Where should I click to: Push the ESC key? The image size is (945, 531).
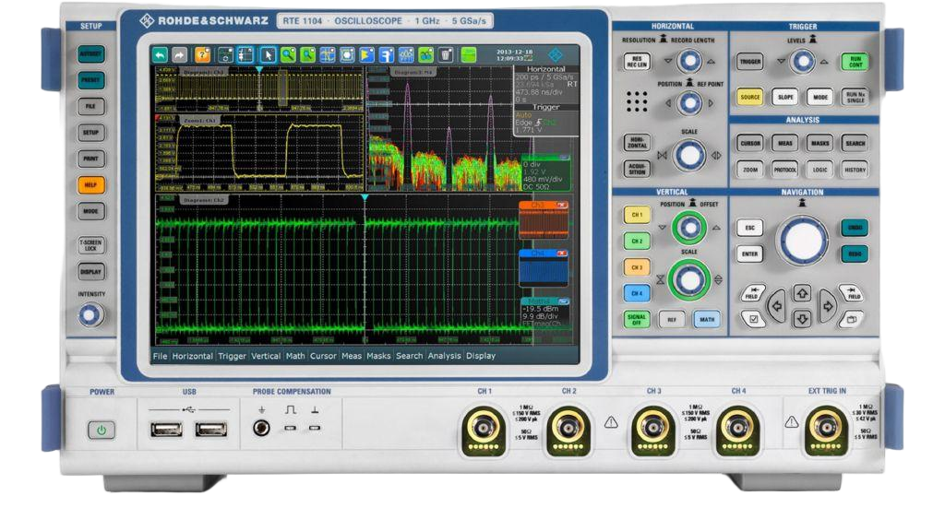(x=749, y=228)
